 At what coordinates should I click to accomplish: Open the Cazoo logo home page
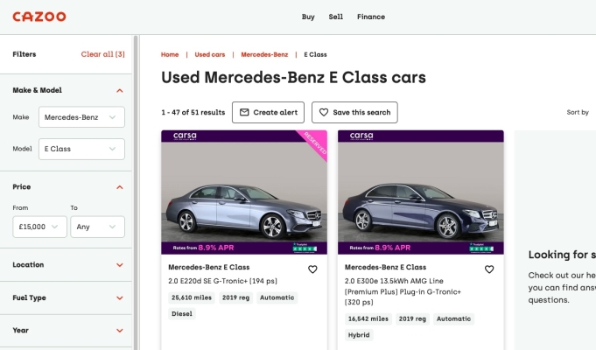(x=39, y=17)
